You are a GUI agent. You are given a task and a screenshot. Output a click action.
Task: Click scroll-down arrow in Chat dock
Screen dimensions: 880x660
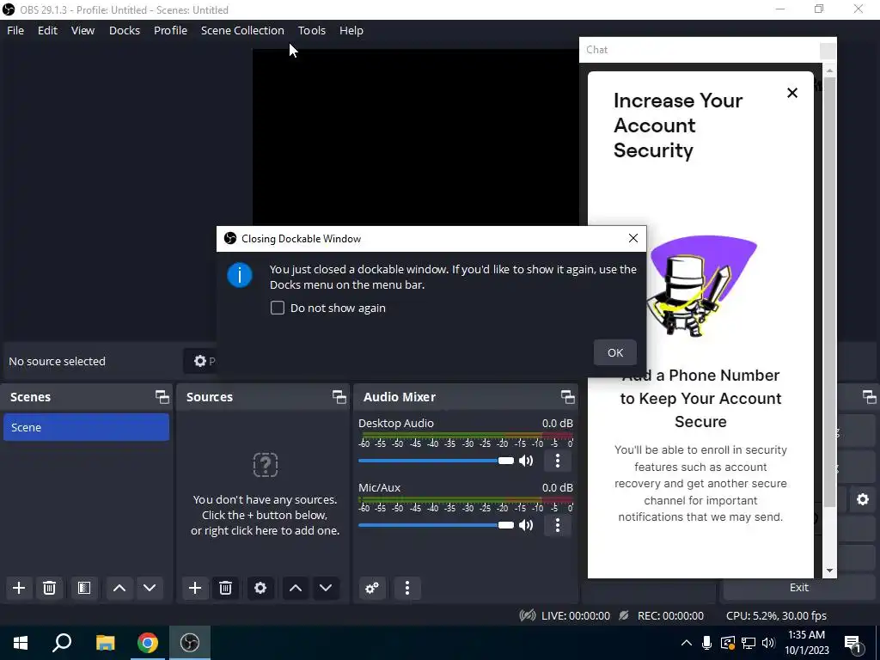coord(829,571)
